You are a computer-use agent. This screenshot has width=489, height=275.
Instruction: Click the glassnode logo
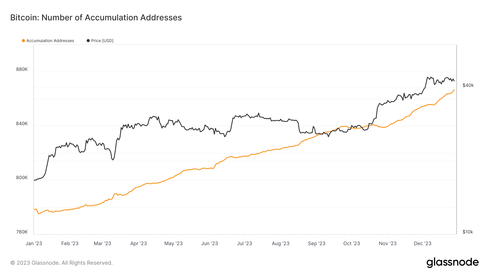(x=453, y=262)
